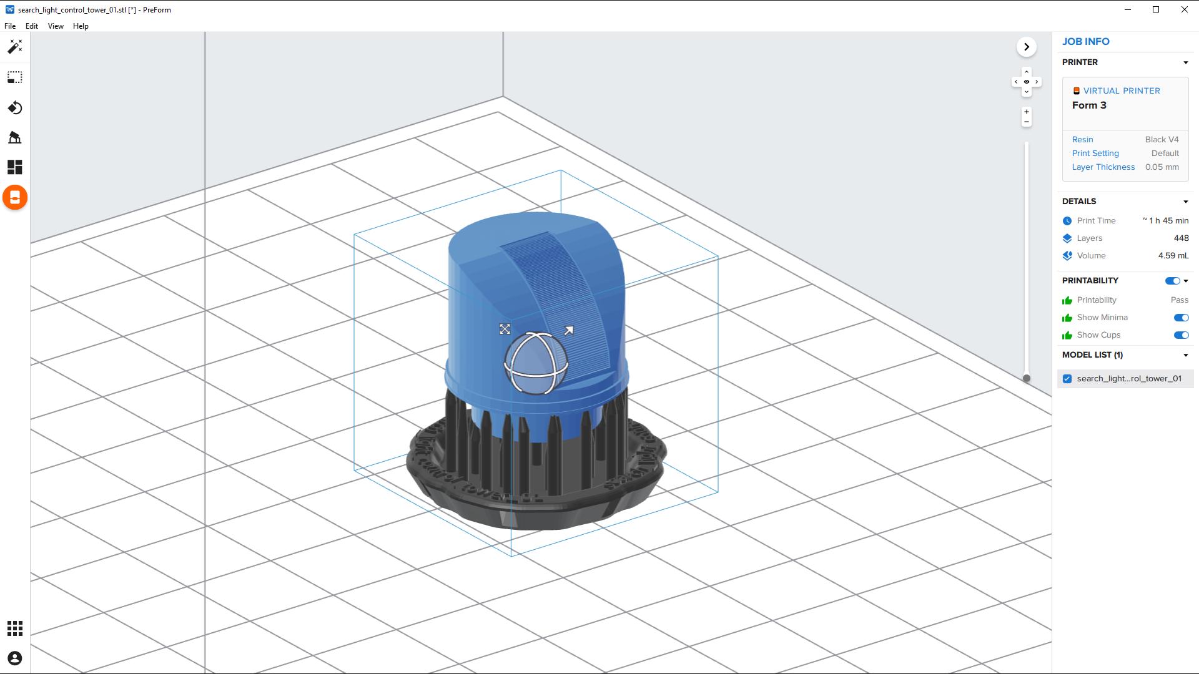
Task: Open the apps grid icon
Action: 15,628
